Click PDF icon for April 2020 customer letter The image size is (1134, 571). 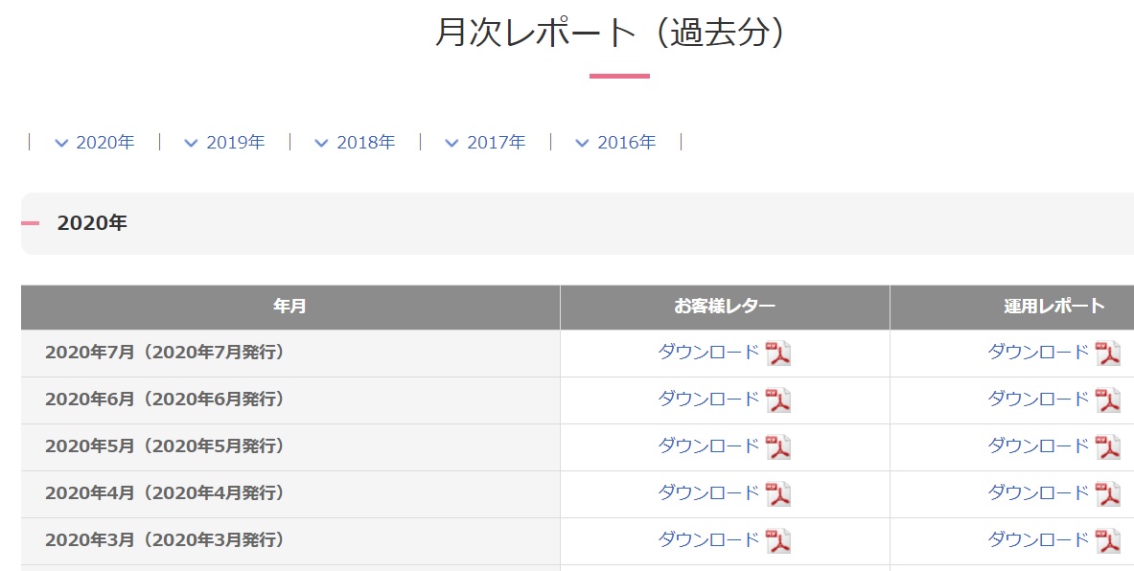pos(778,494)
